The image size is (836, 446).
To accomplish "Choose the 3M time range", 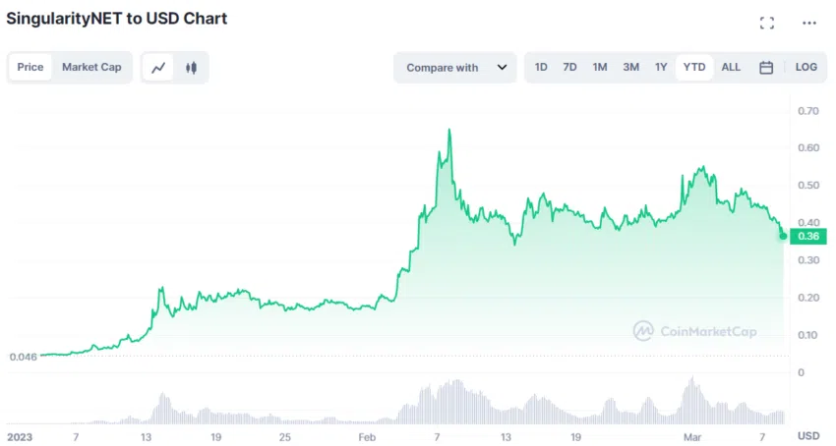I will click(x=631, y=67).
